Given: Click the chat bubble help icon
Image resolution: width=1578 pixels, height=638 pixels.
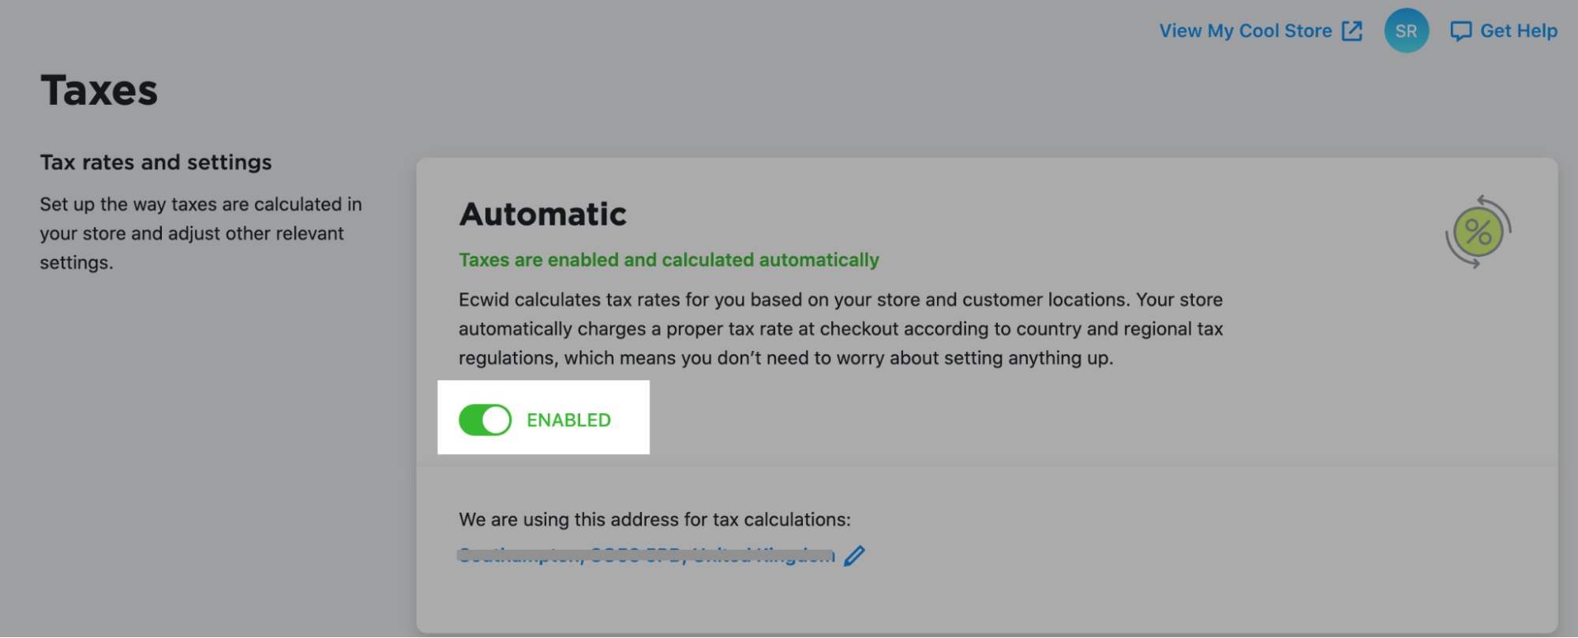Looking at the screenshot, I should (x=1460, y=32).
